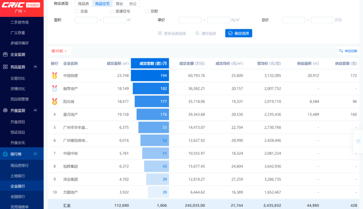This screenshot has height=209, width=363.
Task: Click the gold medal for 中国铁建
Action: [54, 76]
